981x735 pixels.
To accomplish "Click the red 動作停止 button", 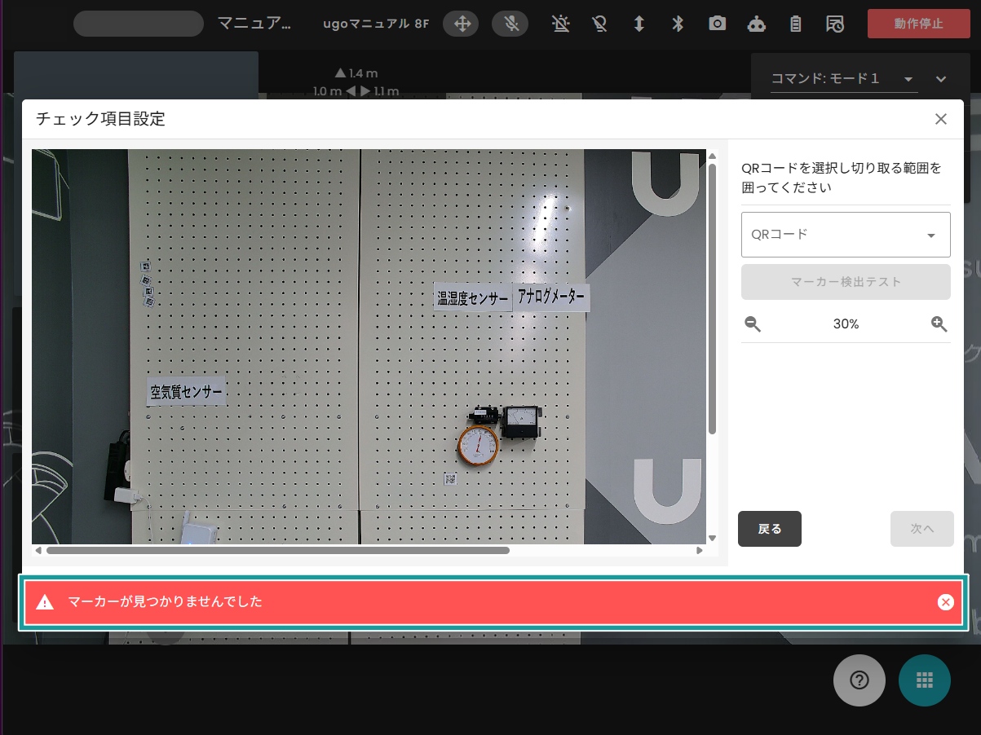I will (x=918, y=24).
